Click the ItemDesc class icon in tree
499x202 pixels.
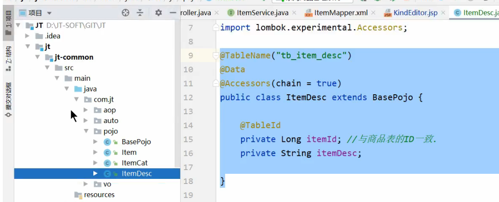pos(107,174)
